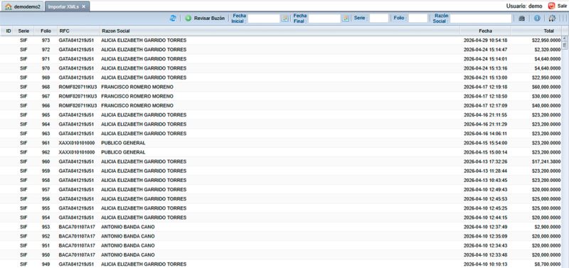Open the Fecha Final calendar picker
This screenshot has height=268, width=569.
tap(346, 18)
